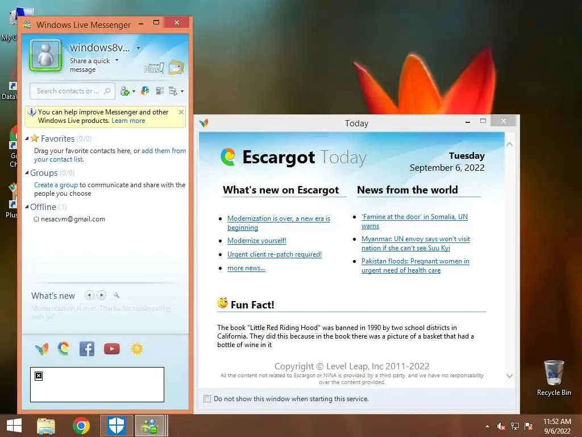Open the Learn more link

[128, 121]
